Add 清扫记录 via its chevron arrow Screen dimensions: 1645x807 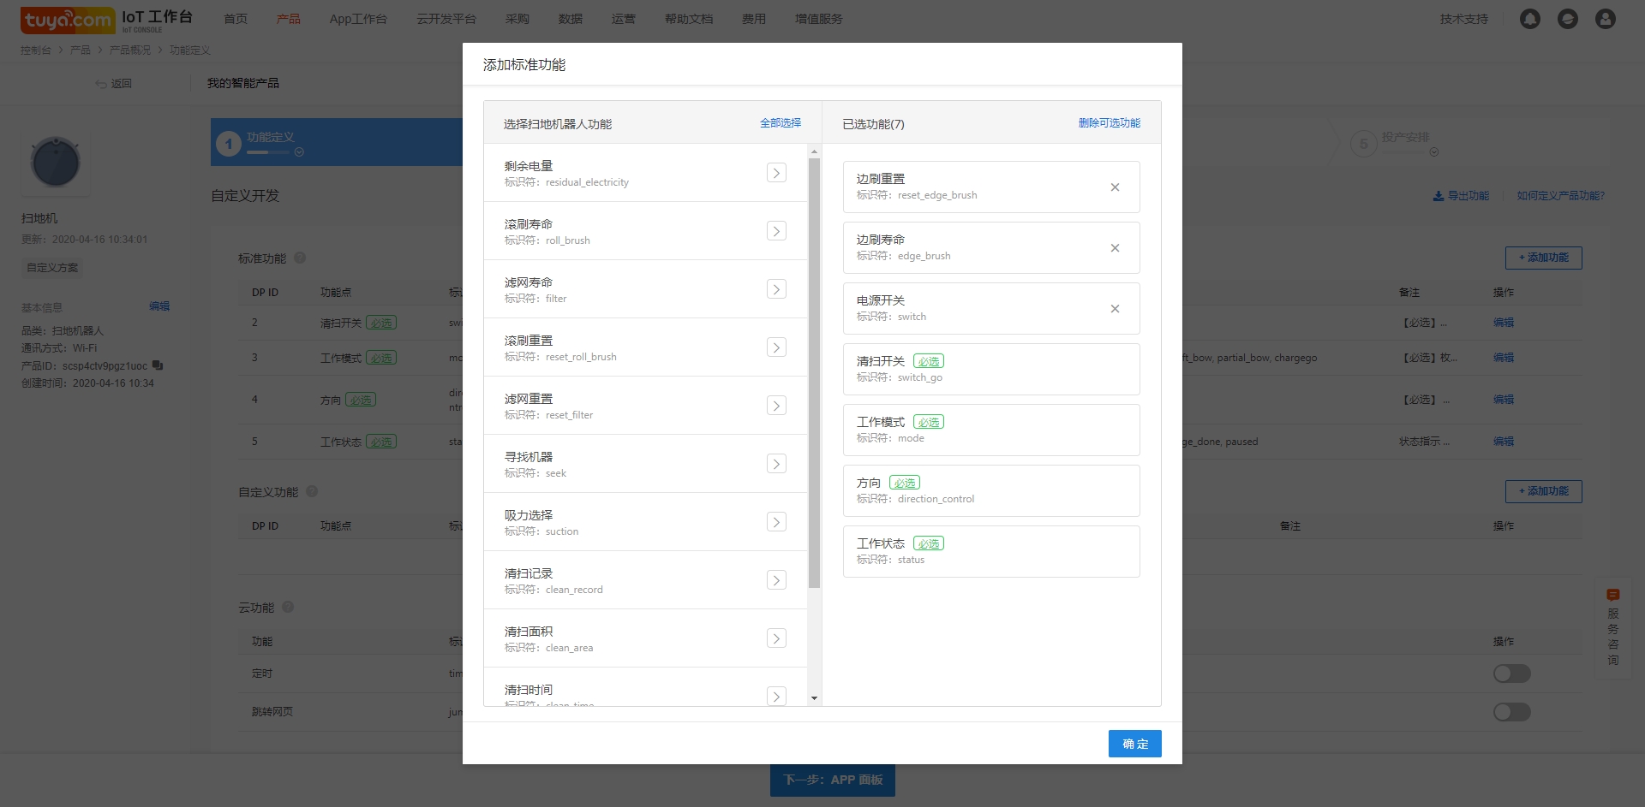pos(776,580)
